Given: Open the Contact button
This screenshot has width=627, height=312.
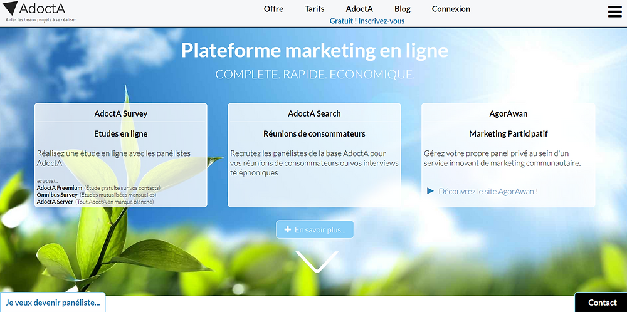Looking at the screenshot, I should click(x=602, y=303).
